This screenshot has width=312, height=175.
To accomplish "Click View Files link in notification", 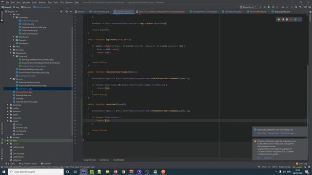I will tap(261, 133).
